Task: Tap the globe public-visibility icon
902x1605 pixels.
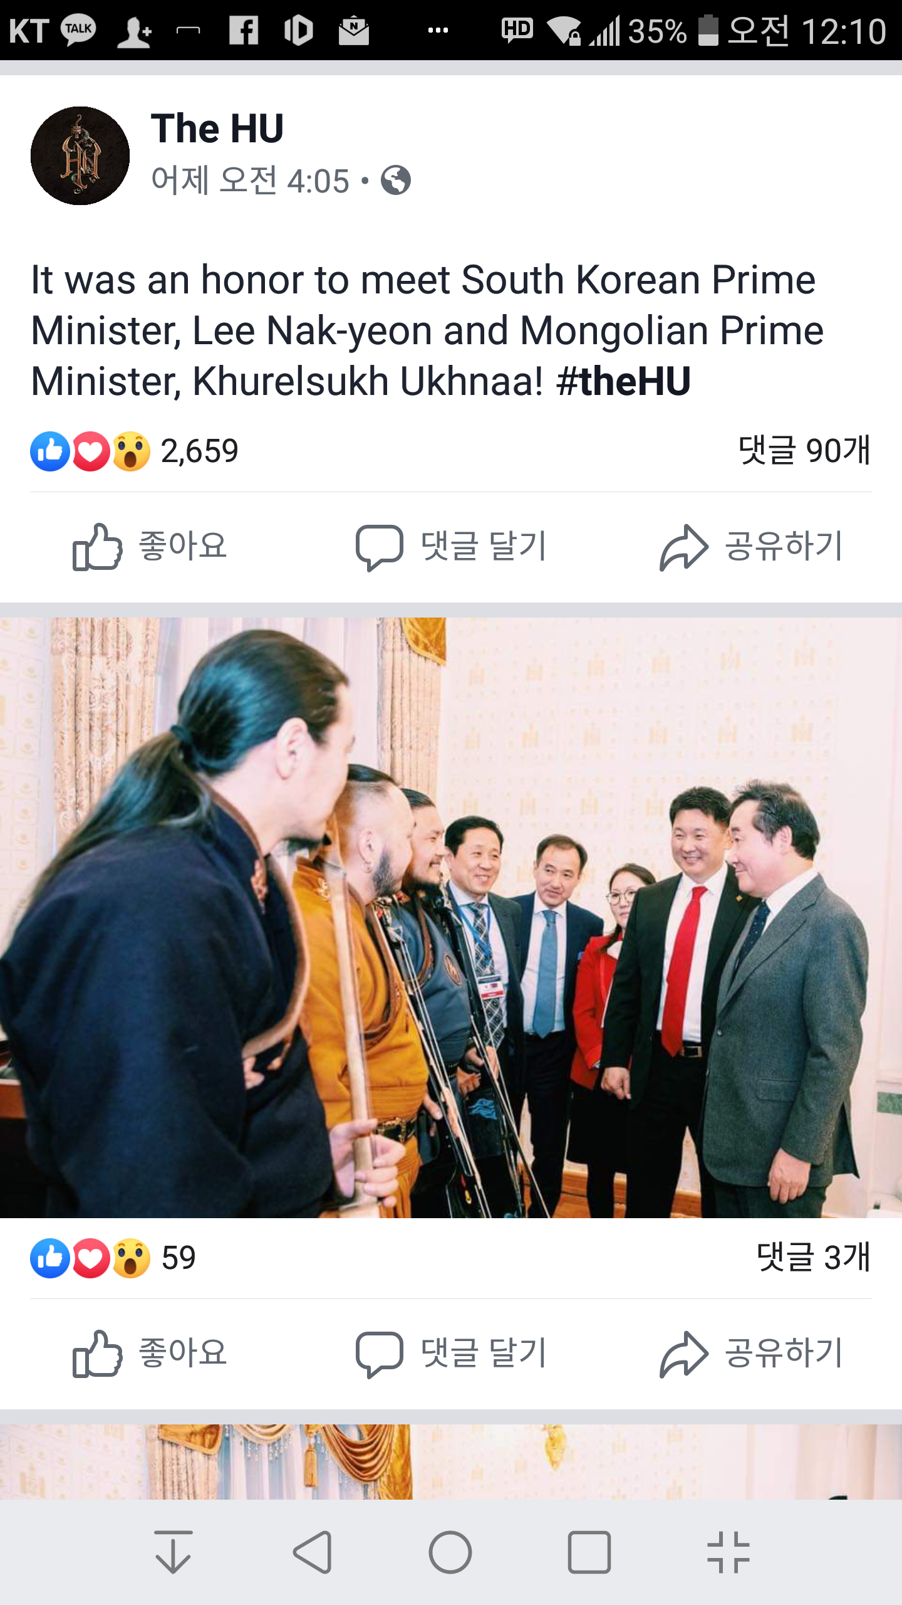Action: [396, 181]
